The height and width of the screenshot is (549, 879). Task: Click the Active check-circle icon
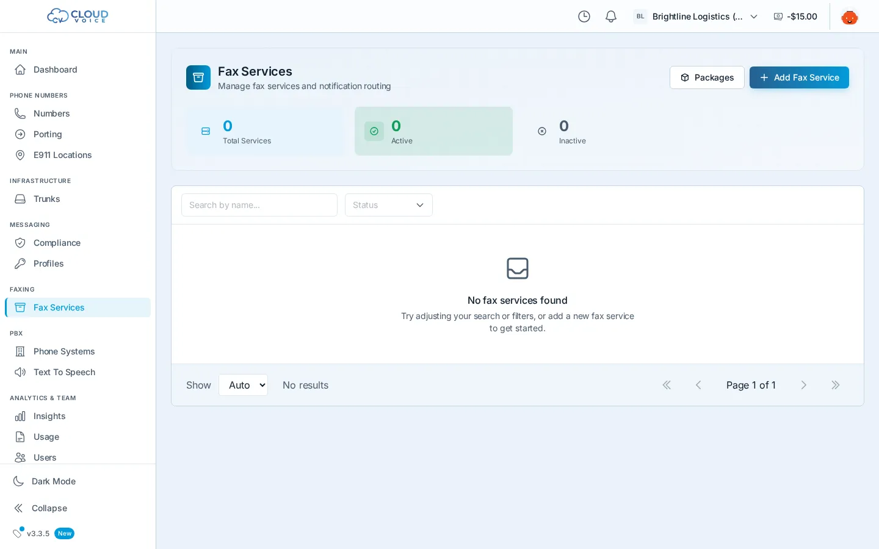(374, 131)
